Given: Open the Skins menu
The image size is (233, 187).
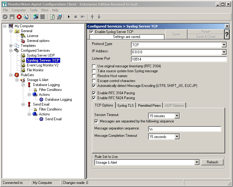Looking at the screenshot, I should [45, 10].
